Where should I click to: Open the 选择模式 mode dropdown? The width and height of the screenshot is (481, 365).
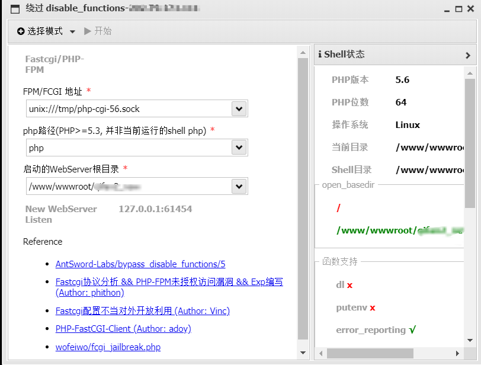pyautogui.click(x=46, y=31)
